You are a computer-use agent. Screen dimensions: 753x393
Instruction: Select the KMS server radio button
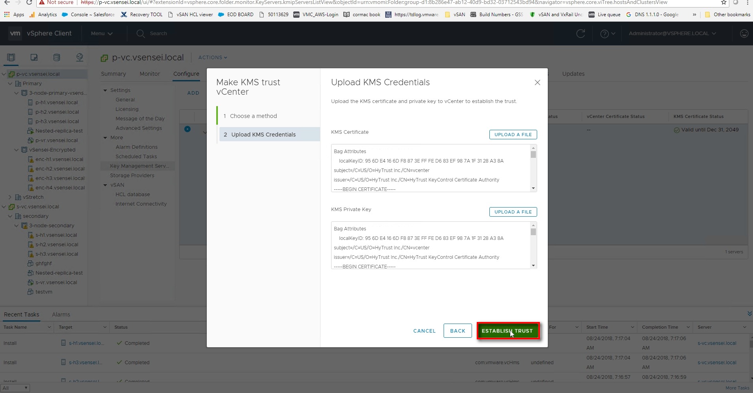187,129
